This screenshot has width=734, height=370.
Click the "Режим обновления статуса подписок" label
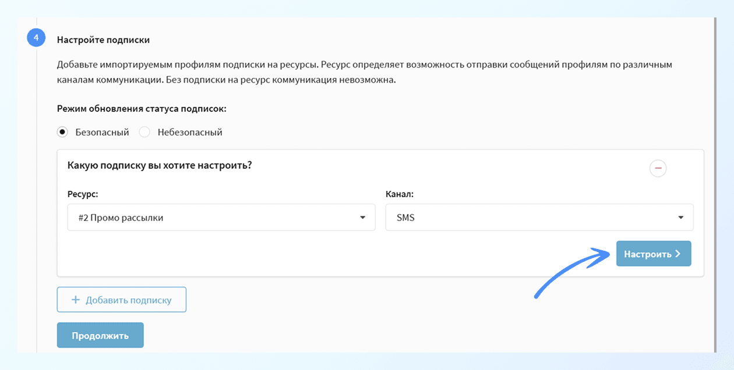[x=142, y=109]
